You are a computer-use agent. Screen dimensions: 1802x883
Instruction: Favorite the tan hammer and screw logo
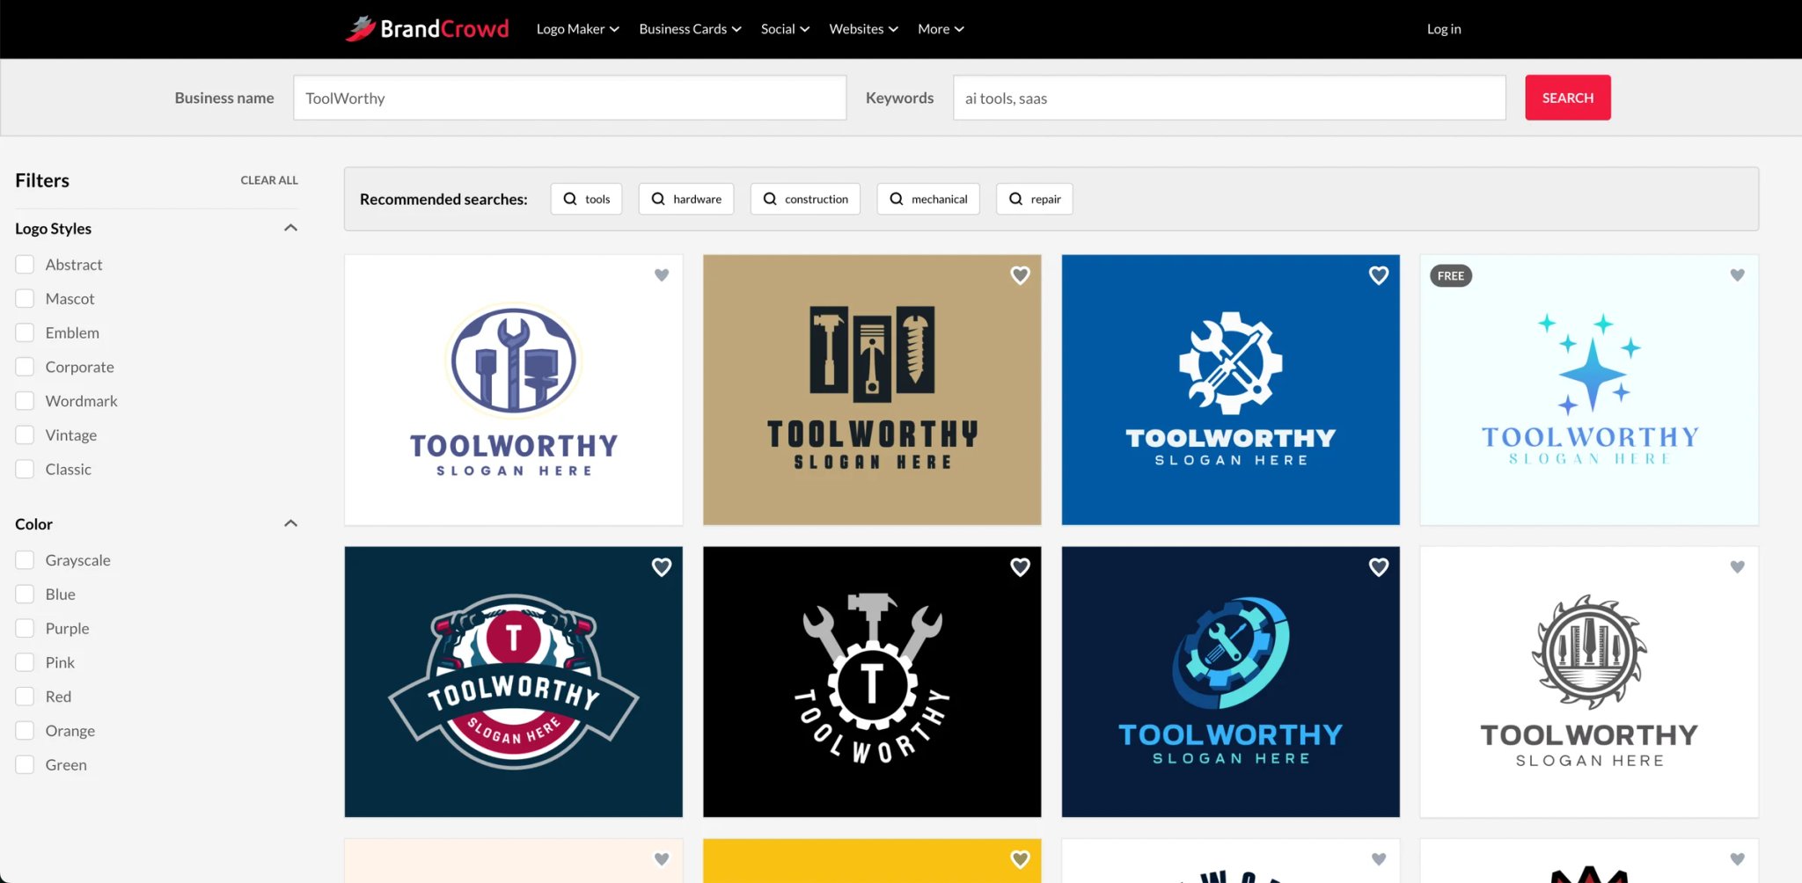[1020, 275]
